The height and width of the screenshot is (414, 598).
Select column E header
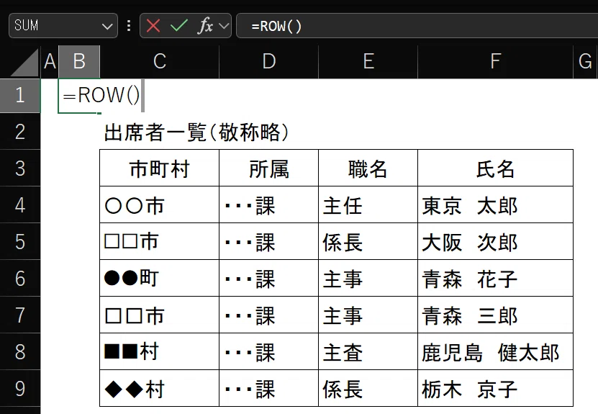click(368, 62)
